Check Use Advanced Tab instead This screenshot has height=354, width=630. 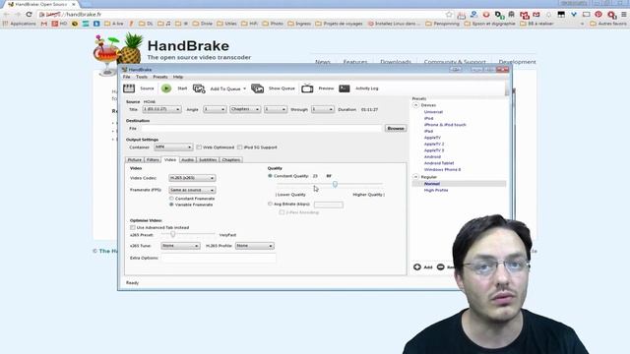[x=133, y=227]
